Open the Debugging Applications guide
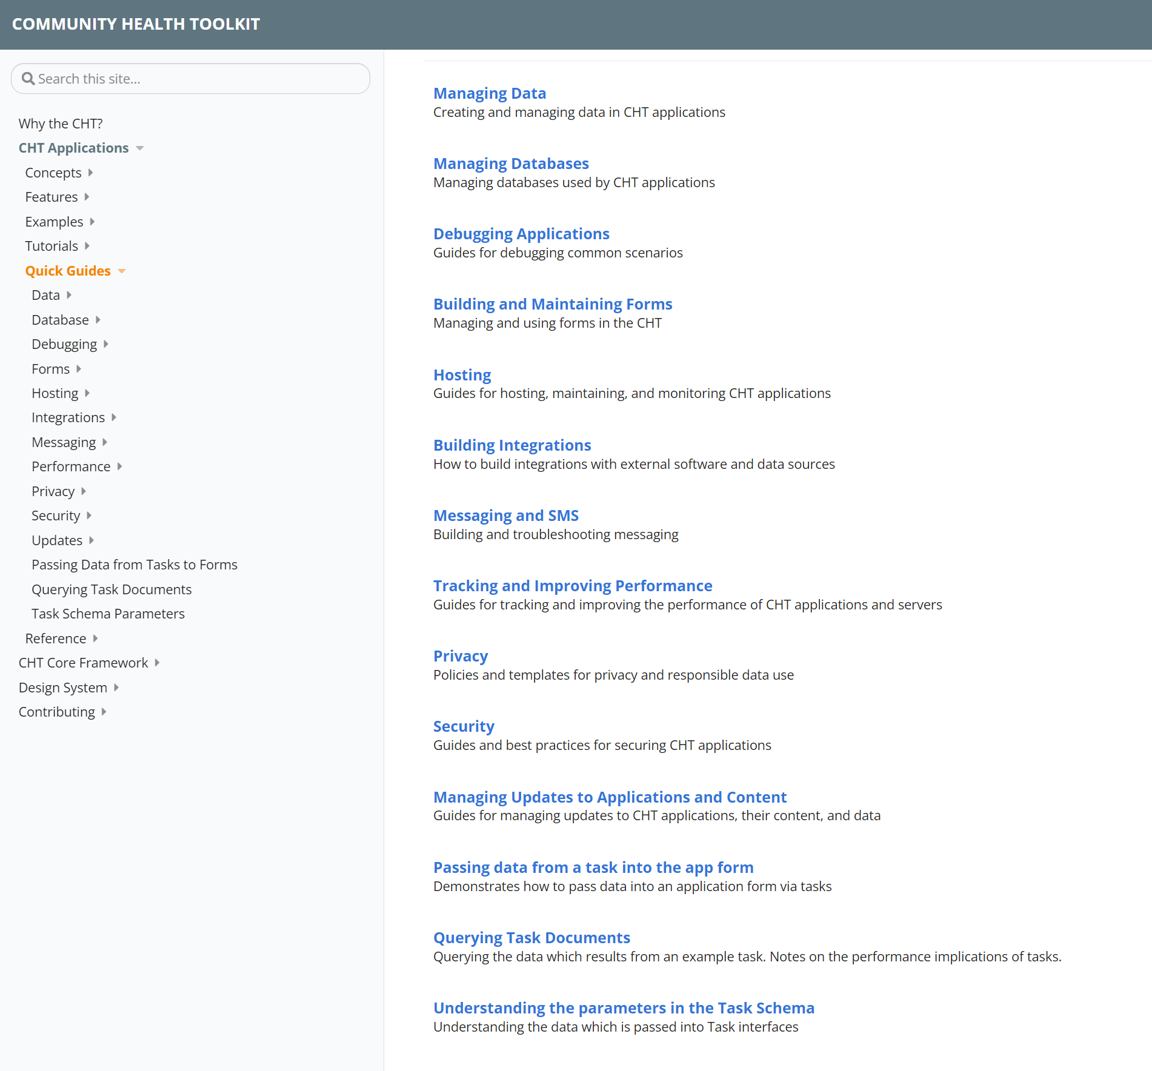1152x1071 pixels. point(521,233)
